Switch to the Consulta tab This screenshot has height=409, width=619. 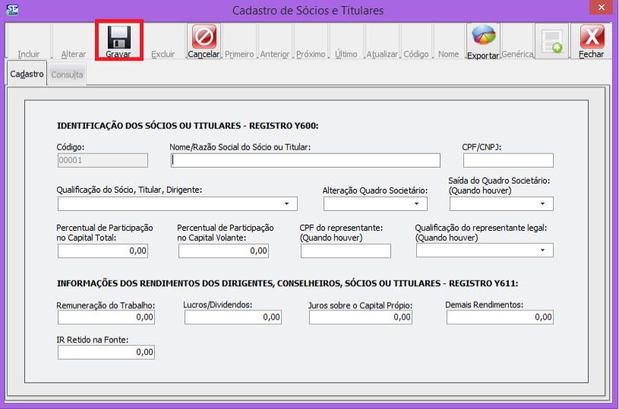click(67, 75)
